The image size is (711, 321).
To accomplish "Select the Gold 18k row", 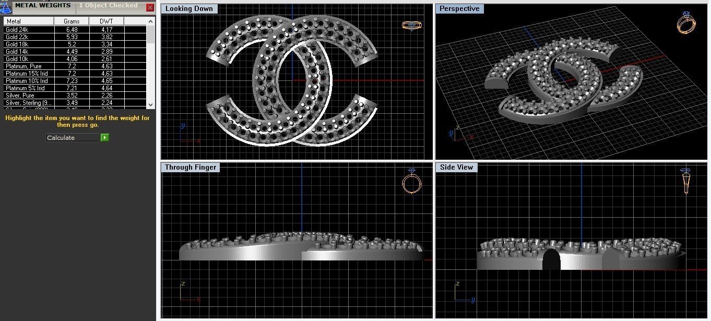I will 75,44.
